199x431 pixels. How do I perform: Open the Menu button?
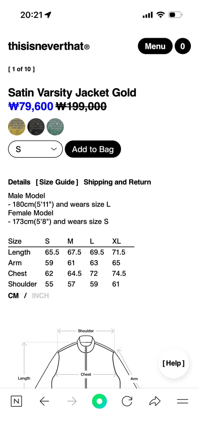(155, 46)
